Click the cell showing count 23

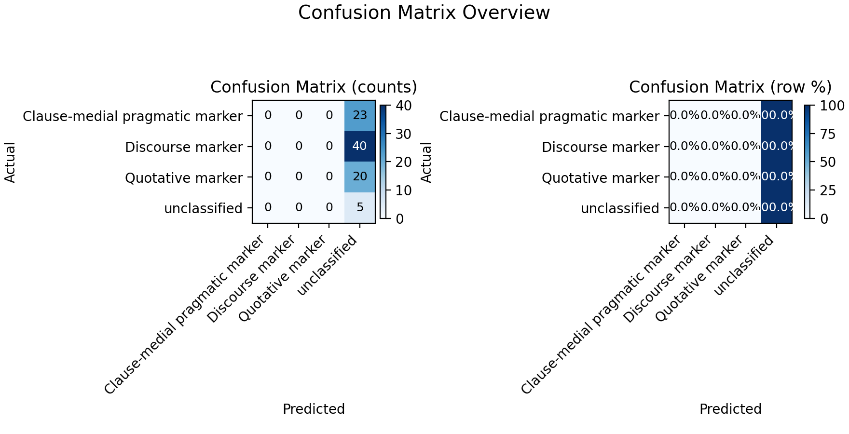pyautogui.click(x=360, y=116)
